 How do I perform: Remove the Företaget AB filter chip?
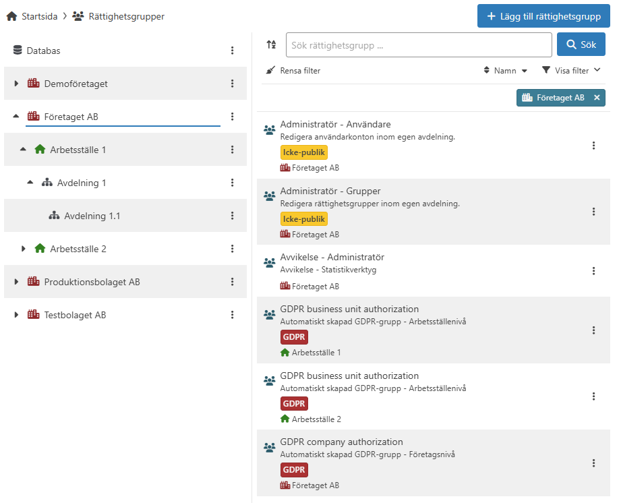(597, 98)
